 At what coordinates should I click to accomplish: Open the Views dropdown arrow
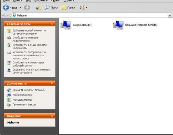pos(86,8)
